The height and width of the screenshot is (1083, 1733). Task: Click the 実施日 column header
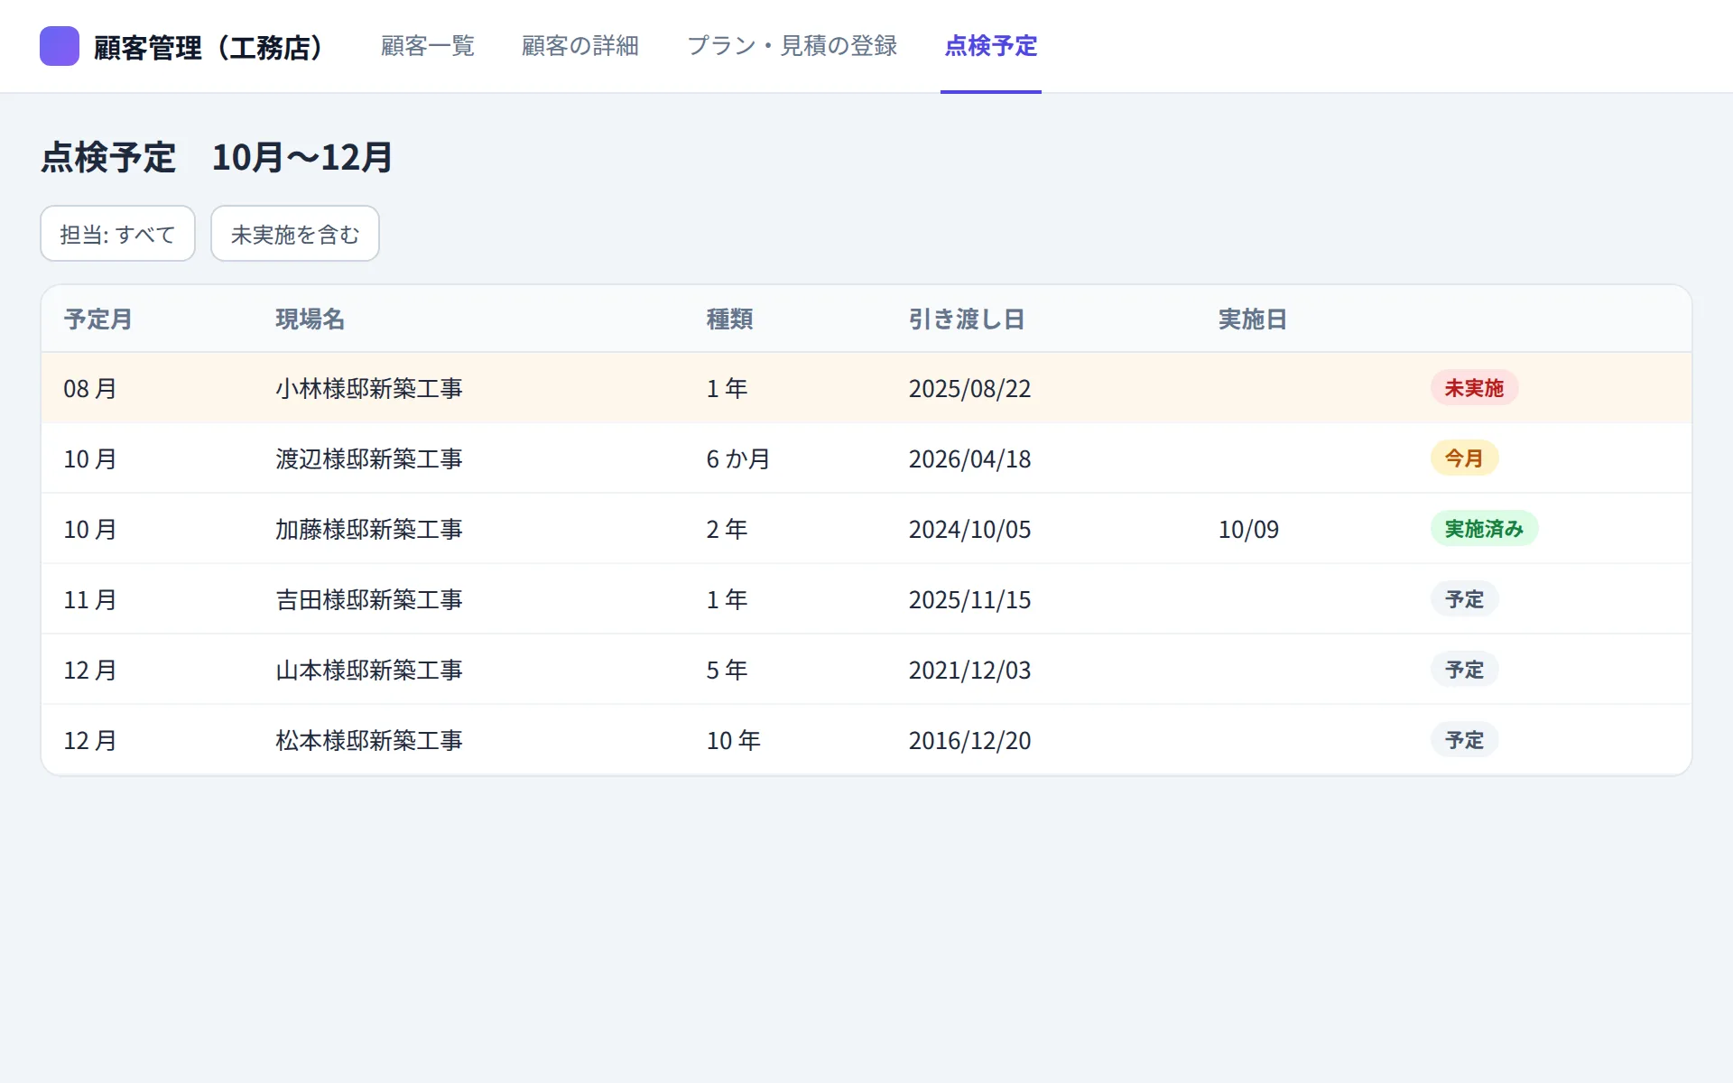1253,319
